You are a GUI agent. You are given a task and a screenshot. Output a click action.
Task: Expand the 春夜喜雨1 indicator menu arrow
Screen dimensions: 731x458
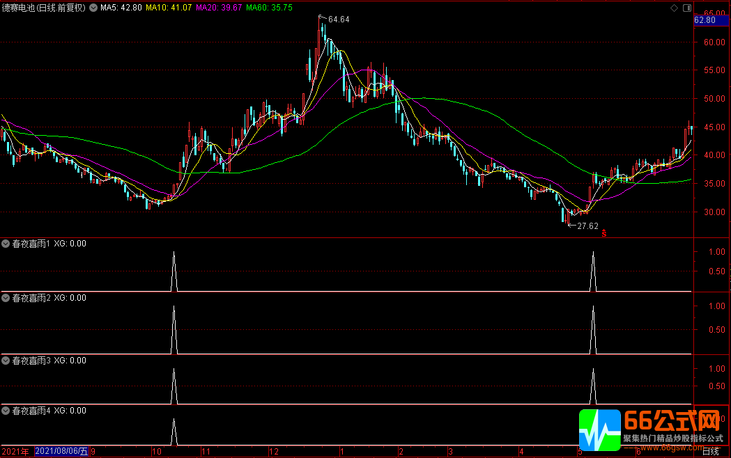click(6, 244)
